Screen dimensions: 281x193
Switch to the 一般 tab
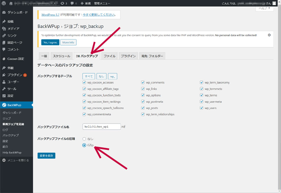[44, 56]
